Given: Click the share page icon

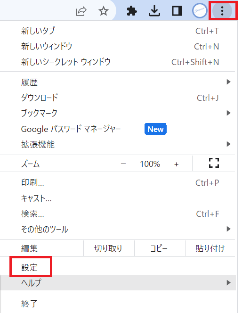Looking at the screenshot, I should click(81, 11).
